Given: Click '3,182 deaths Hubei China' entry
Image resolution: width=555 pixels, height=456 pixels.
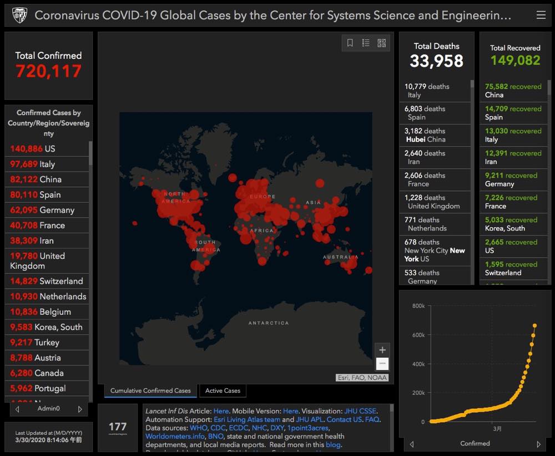Looking at the screenshot, I should pyautogui.click(x=435, y=136).
